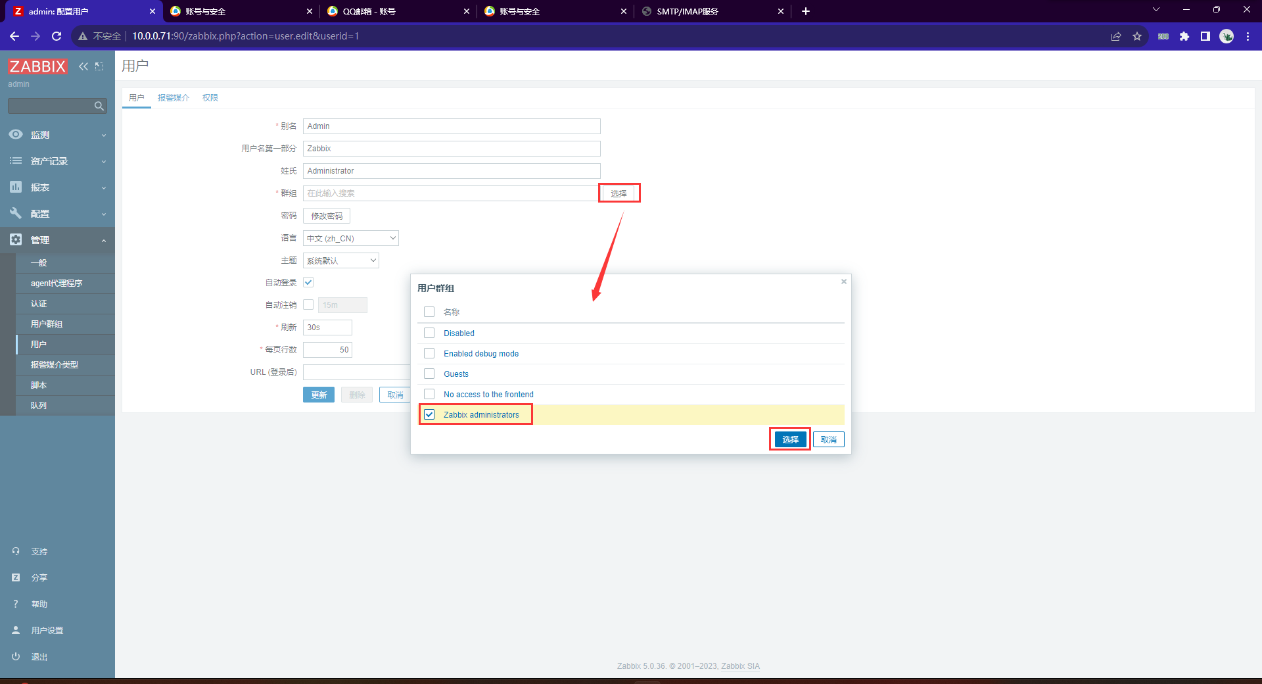This screenshot has width=1262, height=684.
Task: Open 用户设置 user settings icon
Action: pyautogui.click(x=16, y=630)
